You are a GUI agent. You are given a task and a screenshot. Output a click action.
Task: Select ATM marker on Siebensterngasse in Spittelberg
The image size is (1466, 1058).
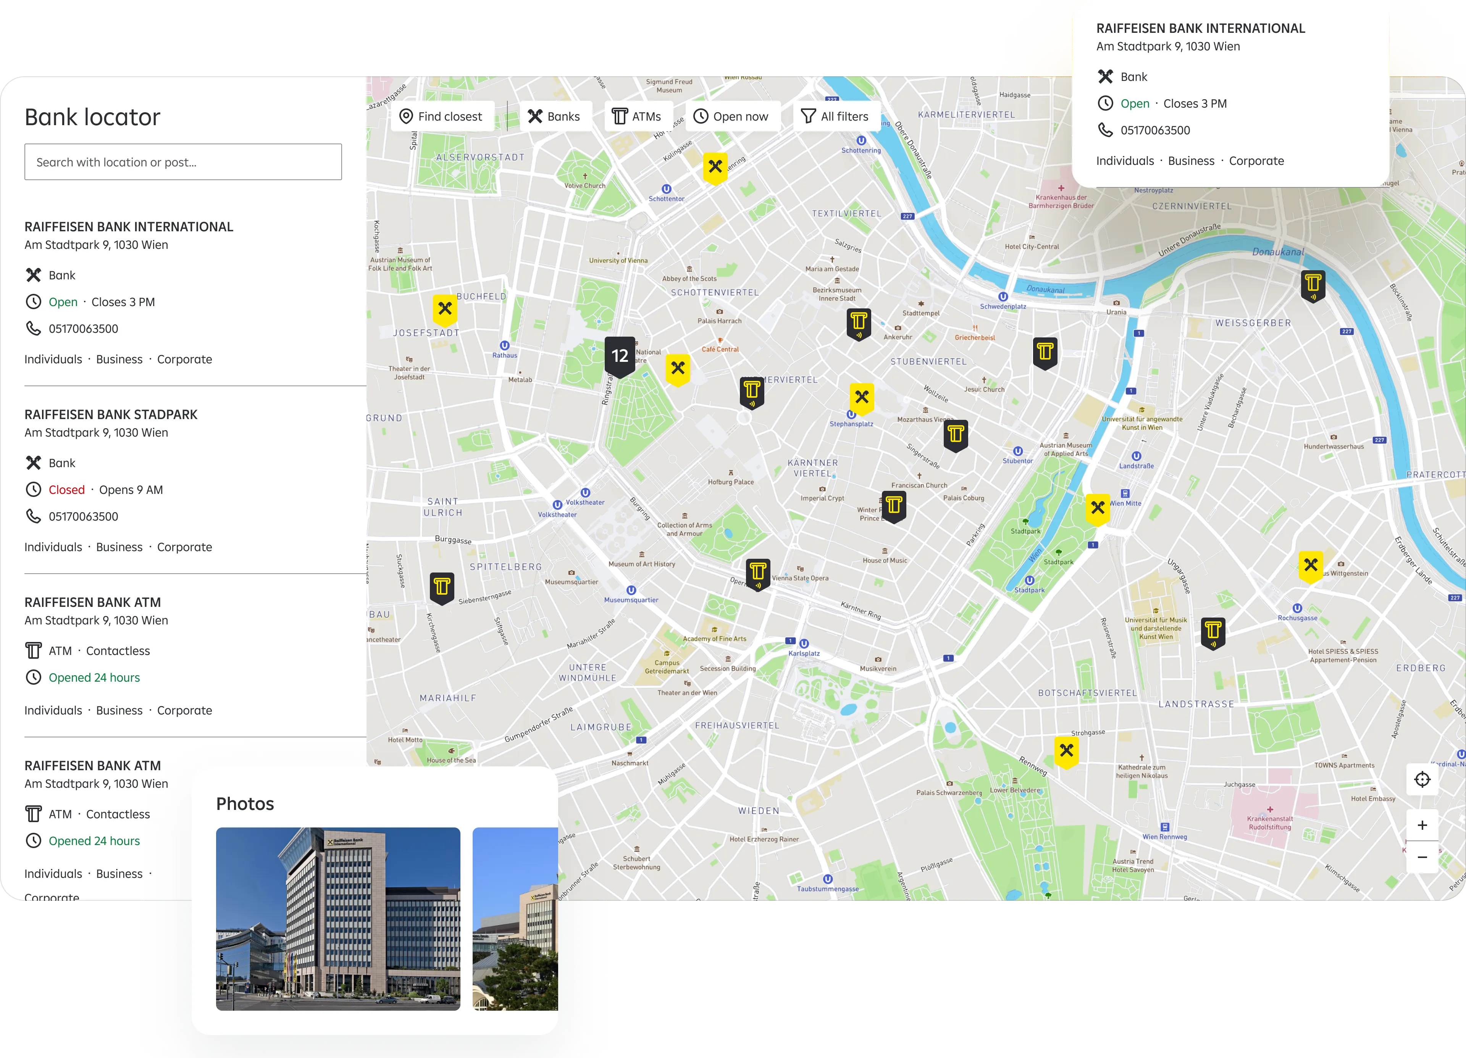tap(442, 588)
